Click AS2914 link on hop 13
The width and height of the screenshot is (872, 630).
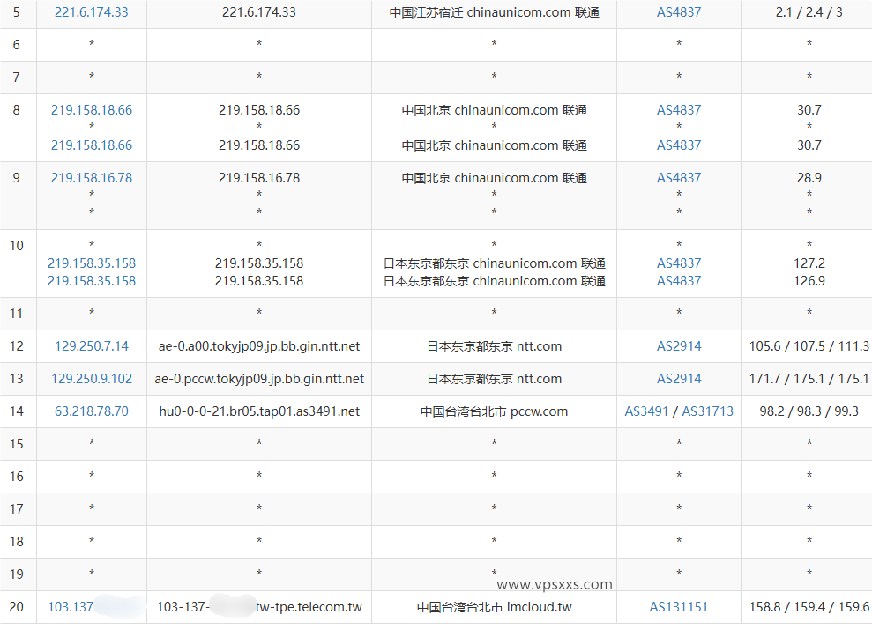[x=678, y=379]
